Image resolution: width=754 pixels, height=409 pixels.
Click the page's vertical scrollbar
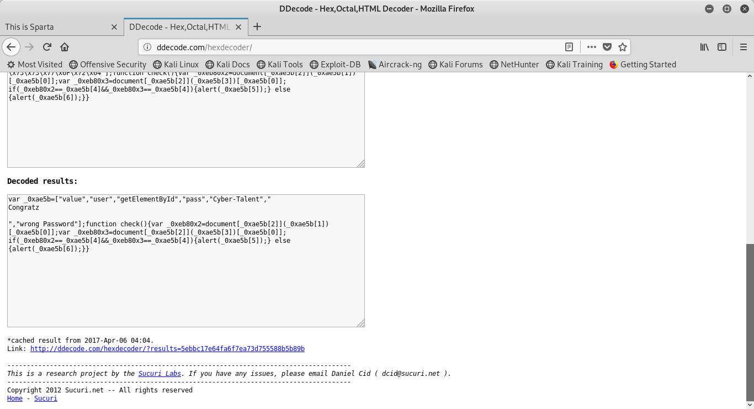tap(750, 321)
